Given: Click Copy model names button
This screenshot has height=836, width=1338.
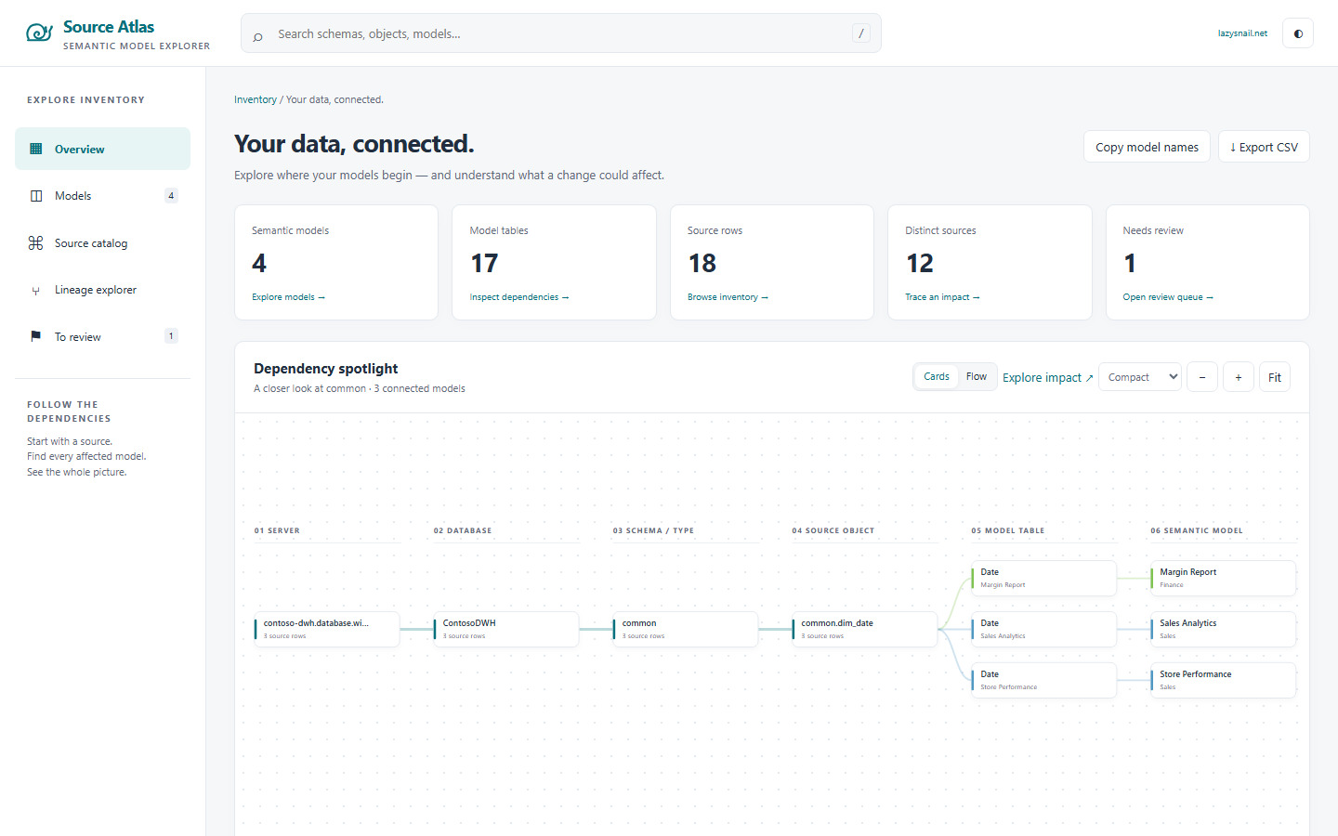Looking at the screenshot, I should click(1147, 147).
